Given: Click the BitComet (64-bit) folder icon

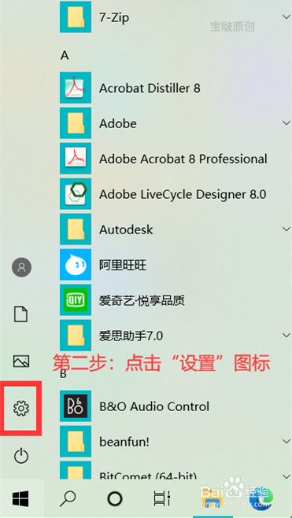Looking at the screenshot, I should point(76,470).
